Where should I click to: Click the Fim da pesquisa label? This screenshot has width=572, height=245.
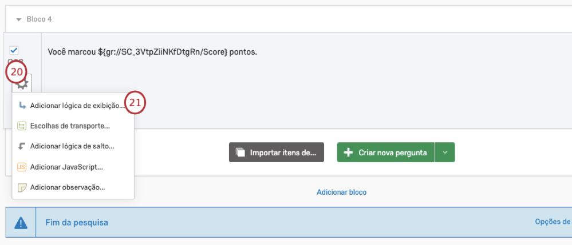click(77, 222)
